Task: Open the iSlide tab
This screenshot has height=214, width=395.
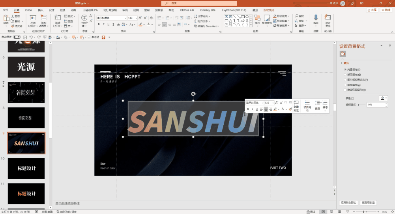Action: [28, 10]
